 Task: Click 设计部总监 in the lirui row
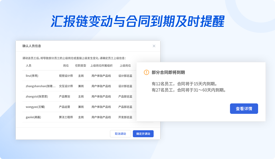(x=125, y=76)
